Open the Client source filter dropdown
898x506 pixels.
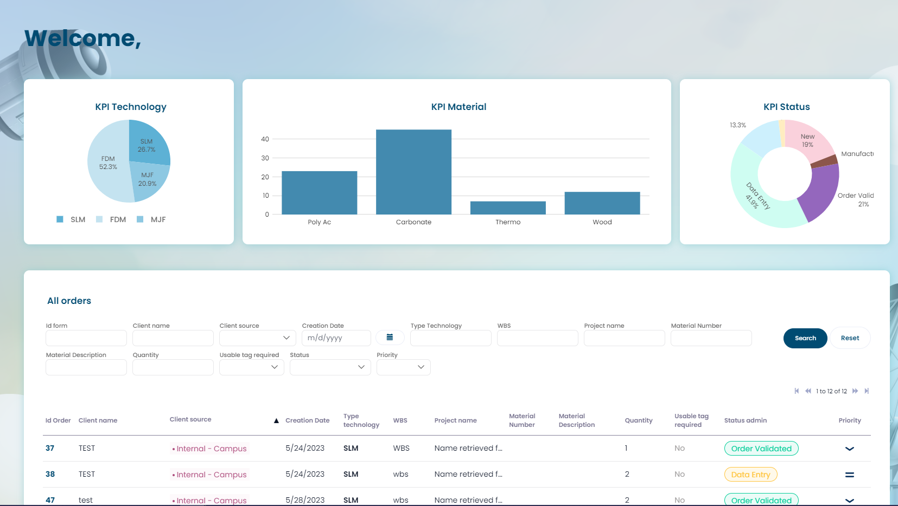(257, 338)
